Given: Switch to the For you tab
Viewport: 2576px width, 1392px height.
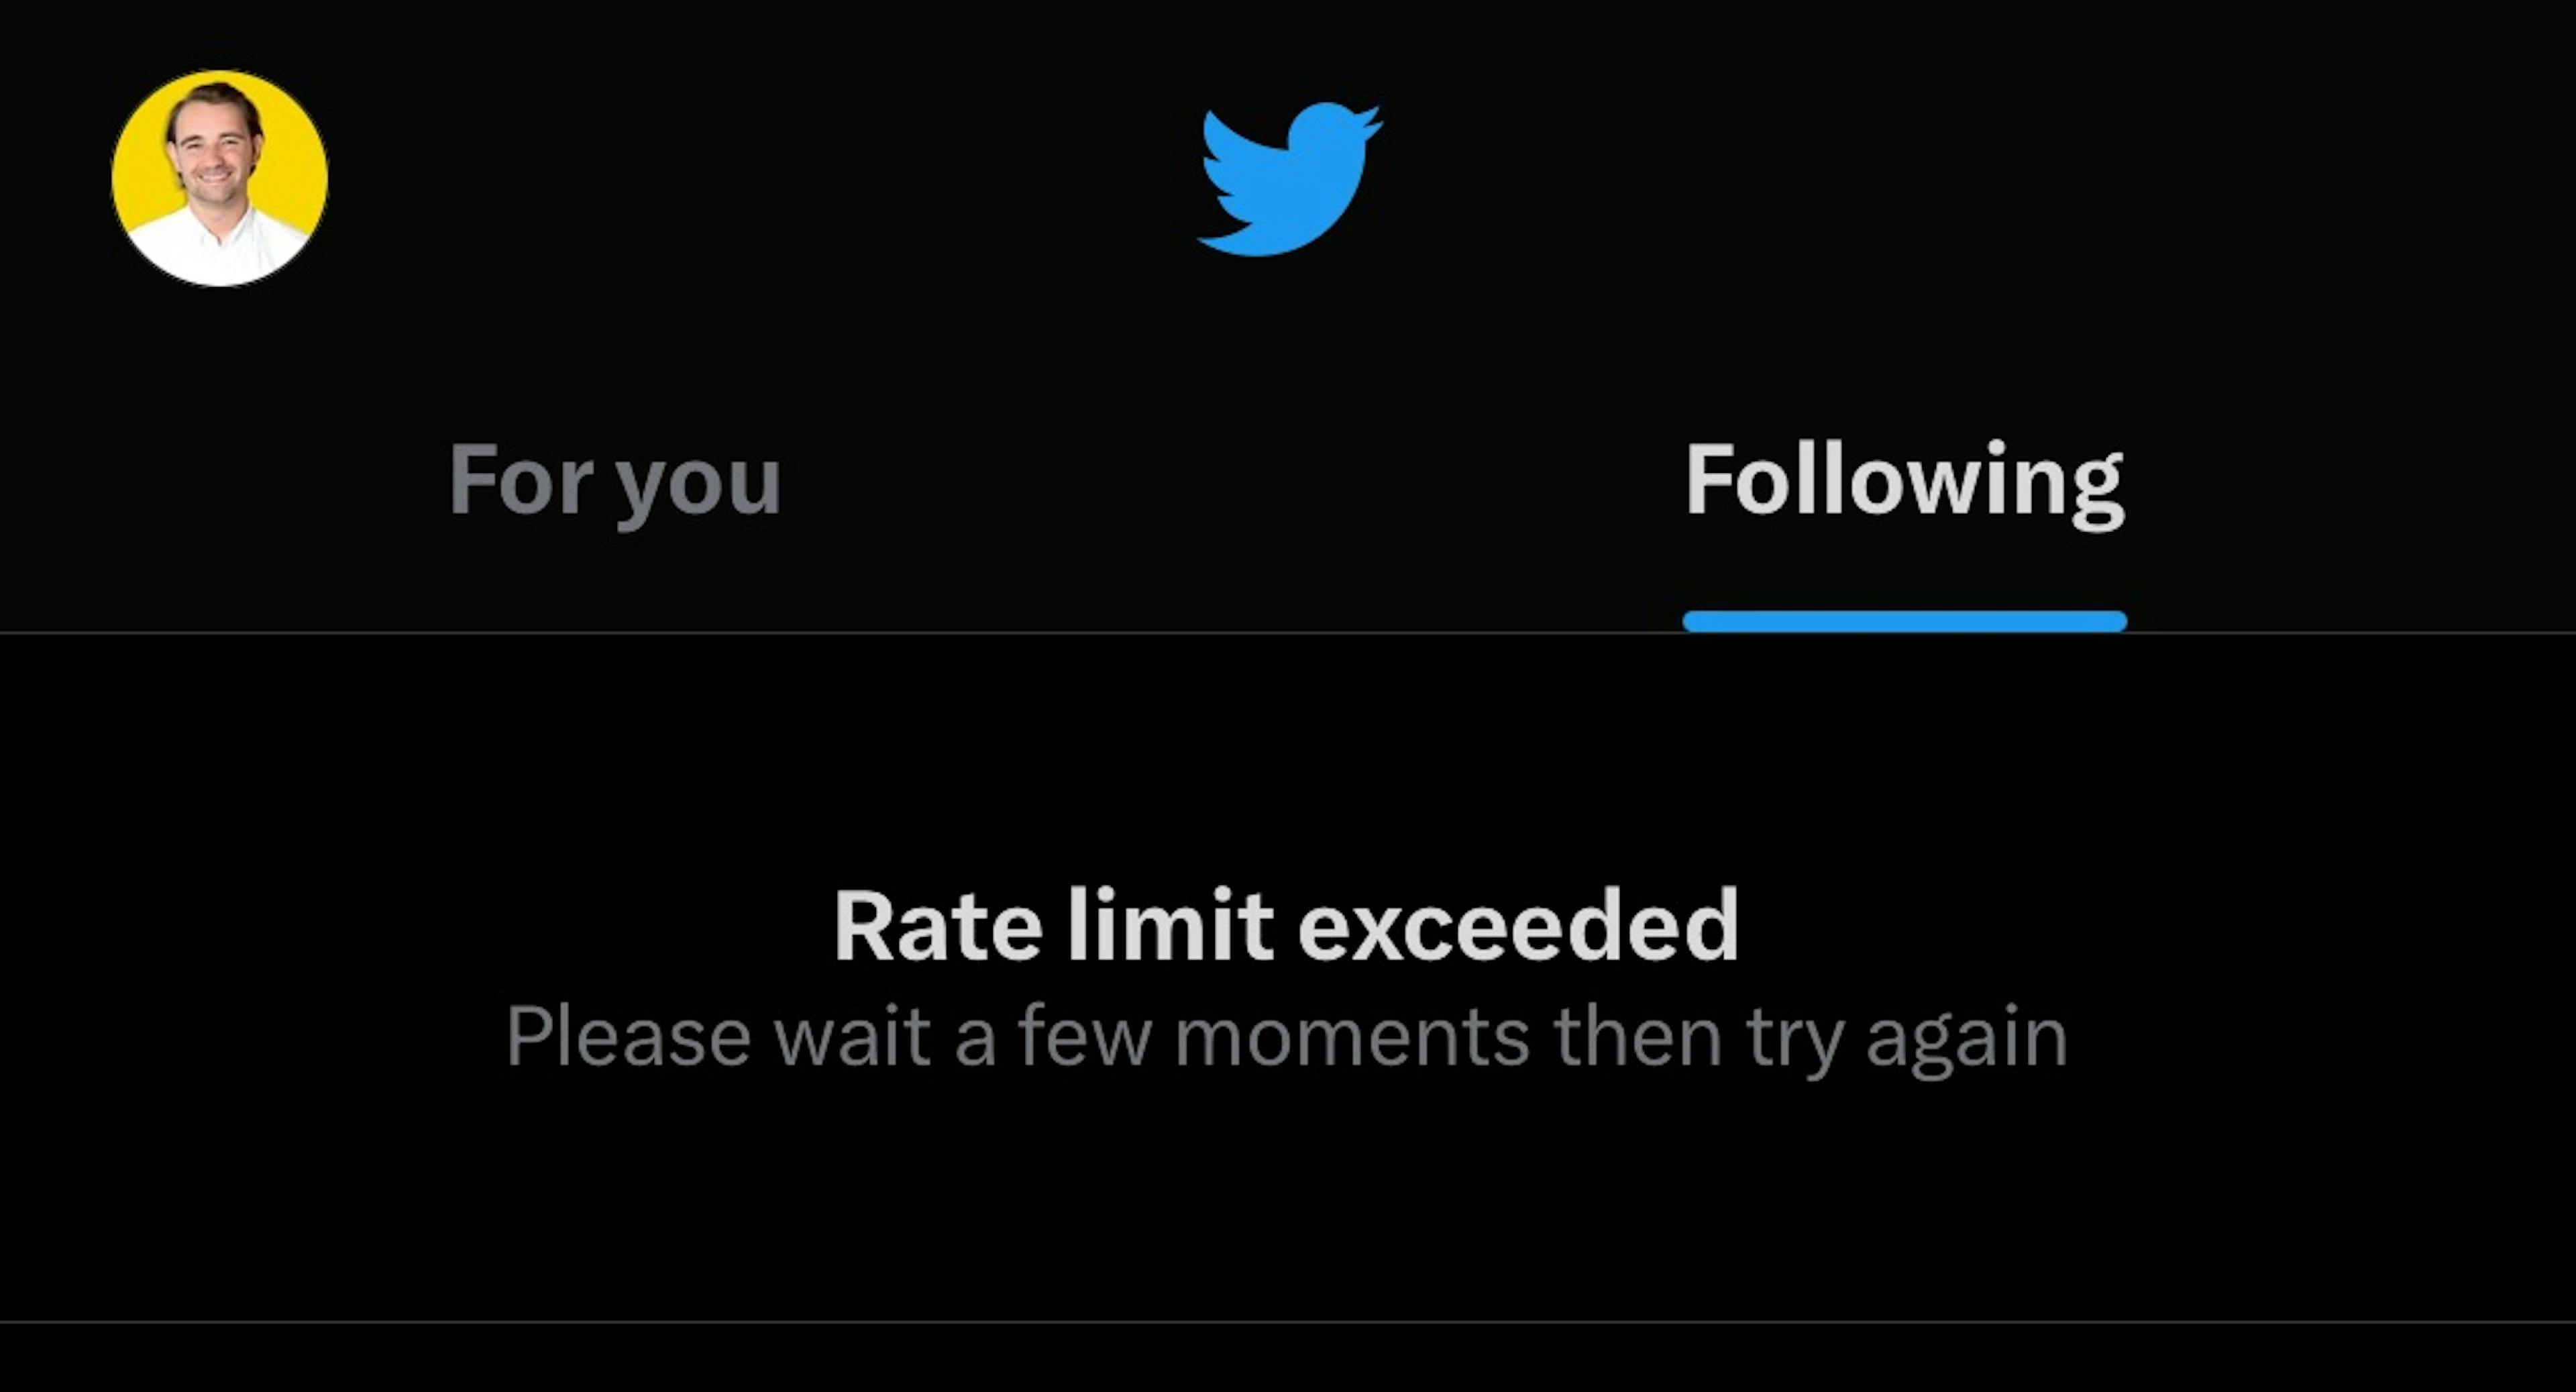Looking at the screenshot, I should point(614,481).
